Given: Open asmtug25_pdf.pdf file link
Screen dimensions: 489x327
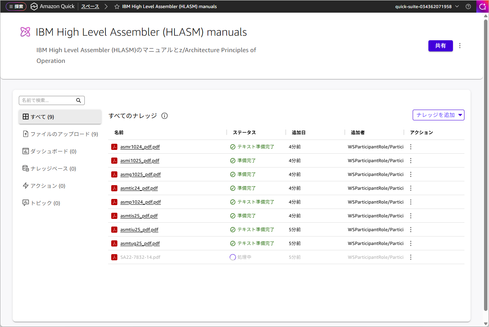Looking at the screenshot, I should tap(140, 243).
